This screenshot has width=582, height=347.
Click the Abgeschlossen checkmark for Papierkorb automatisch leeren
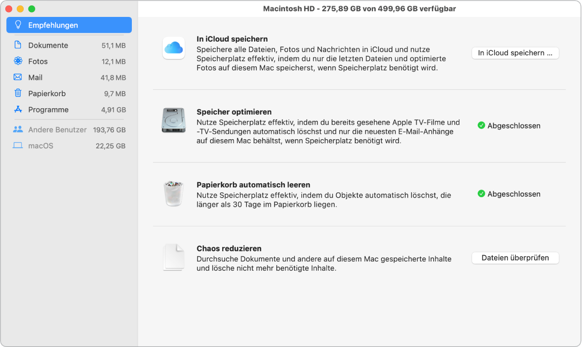point(481,193)
